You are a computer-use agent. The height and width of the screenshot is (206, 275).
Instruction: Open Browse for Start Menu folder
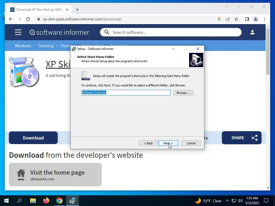tap(183, 93)
